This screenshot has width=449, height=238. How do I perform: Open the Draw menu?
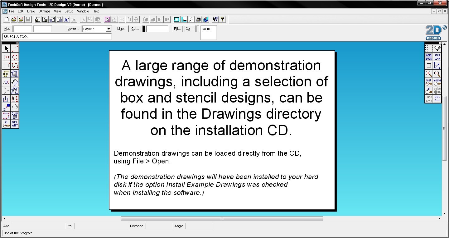coord(31,11)
